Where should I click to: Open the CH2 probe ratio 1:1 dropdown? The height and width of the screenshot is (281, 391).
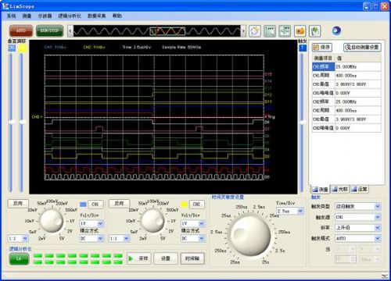tap(119, 238)
